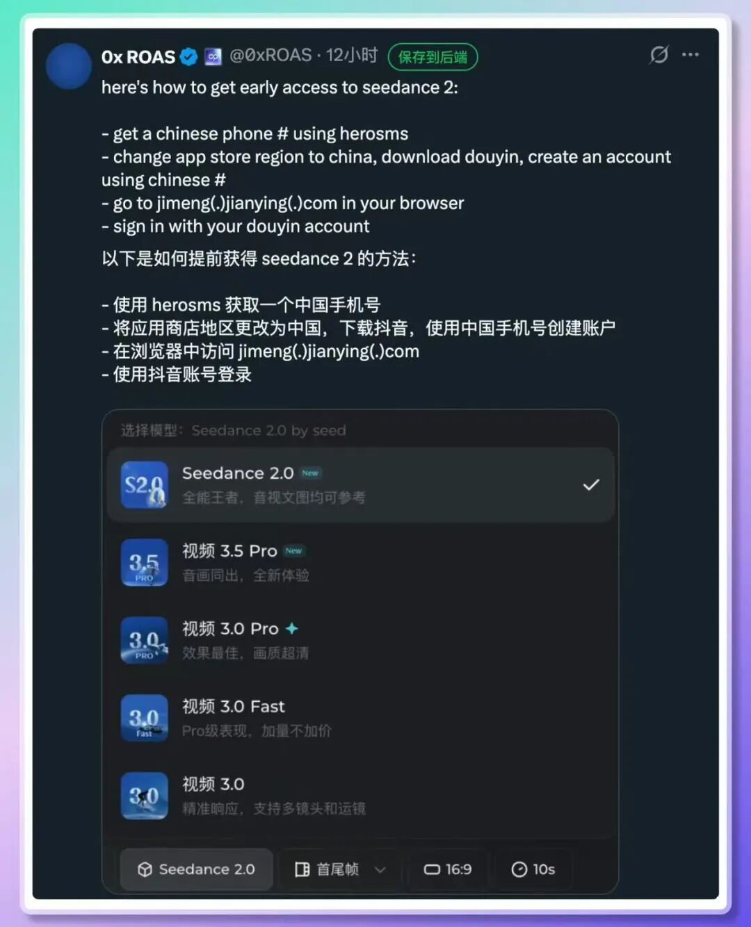Select the 视频 3.0 Pro model option
The height and width of the screenshot is (927, 751).
360,640
